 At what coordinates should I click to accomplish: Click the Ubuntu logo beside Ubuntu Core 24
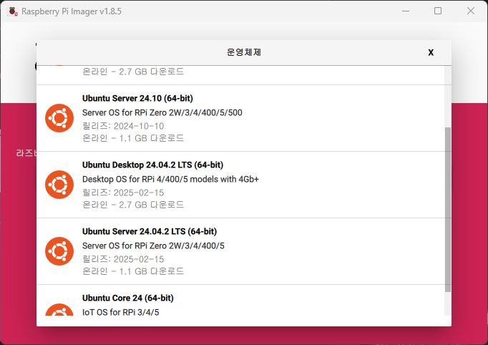pyautogui.click(x=59, y=309)
